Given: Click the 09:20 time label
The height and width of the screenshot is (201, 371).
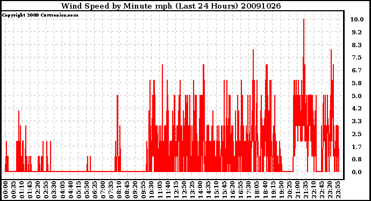Looking at the screenshot, I should [x=135, y=190].
